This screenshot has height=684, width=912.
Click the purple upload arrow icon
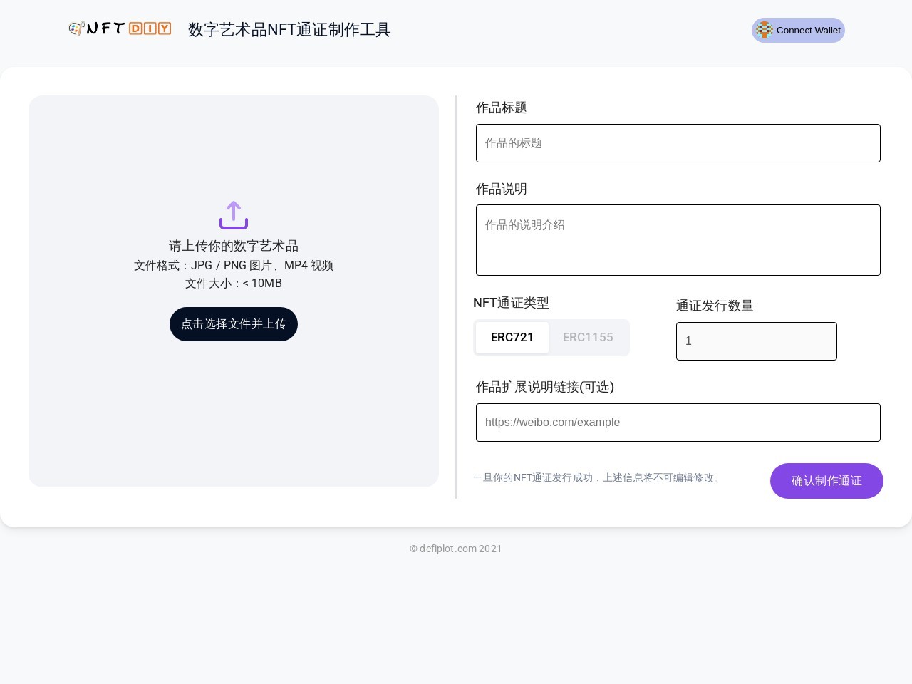[x=234, y=214]
